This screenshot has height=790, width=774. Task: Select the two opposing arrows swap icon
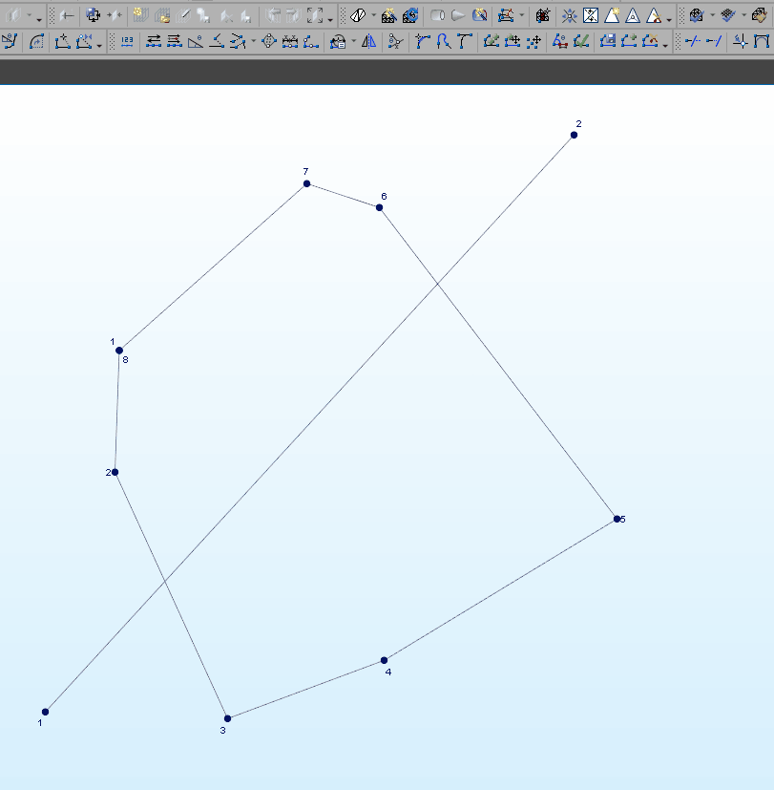coord(154,41)
